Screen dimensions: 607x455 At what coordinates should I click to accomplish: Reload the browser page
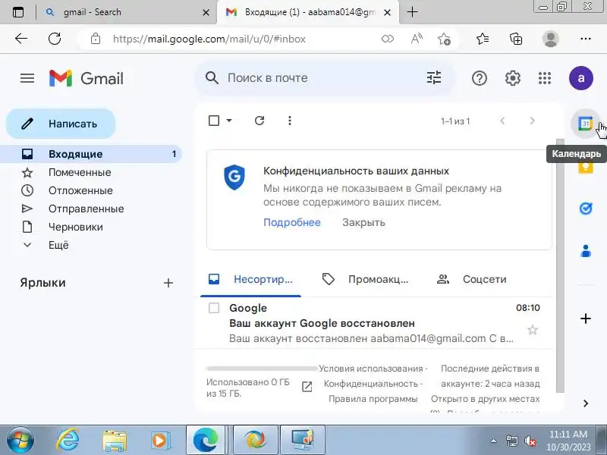click(x=55, y=39)
